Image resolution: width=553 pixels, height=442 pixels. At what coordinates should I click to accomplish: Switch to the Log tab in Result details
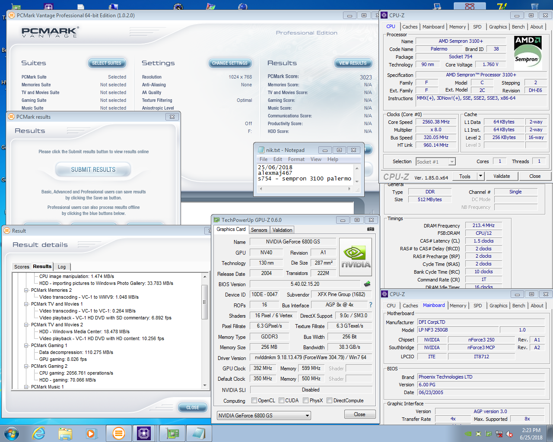pos(62,267)
